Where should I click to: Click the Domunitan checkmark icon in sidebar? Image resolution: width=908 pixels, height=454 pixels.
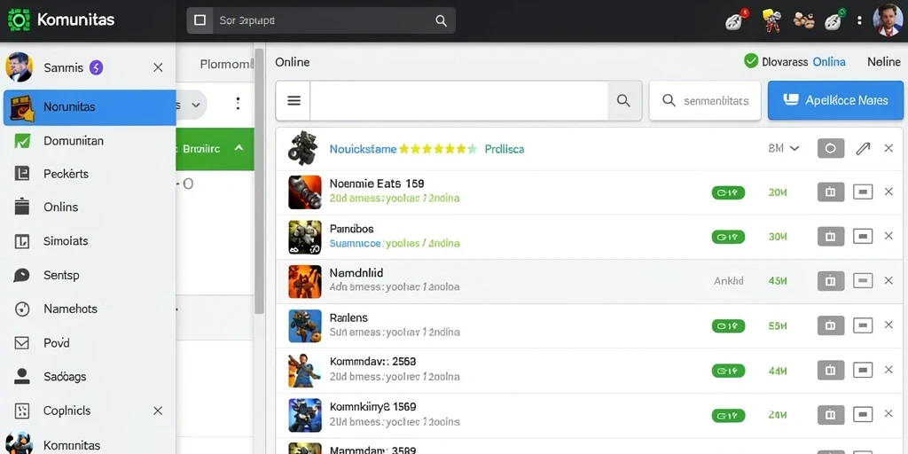coord(22,141)
